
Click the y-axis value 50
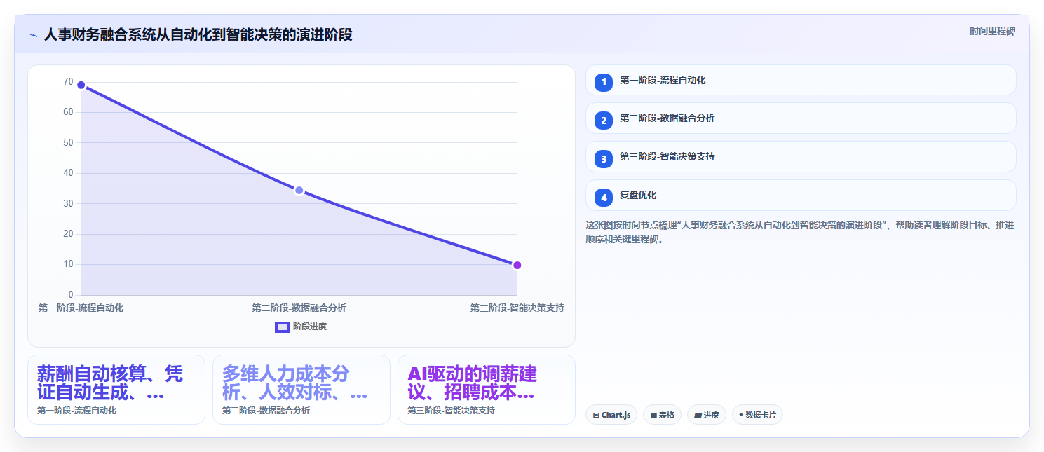pyautogui.click(x=68, y=142)
